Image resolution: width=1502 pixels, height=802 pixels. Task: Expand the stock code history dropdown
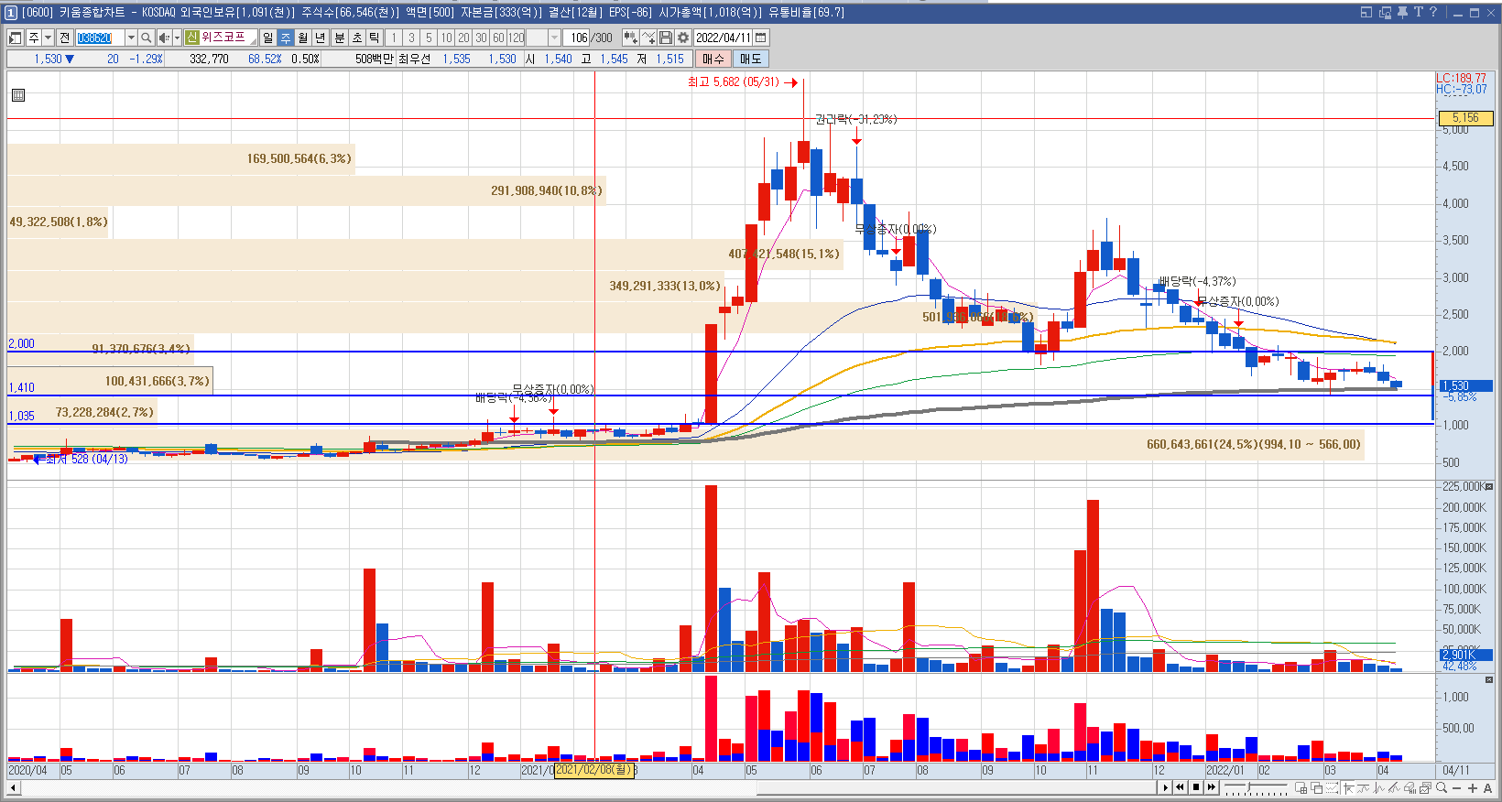[131, 38]
